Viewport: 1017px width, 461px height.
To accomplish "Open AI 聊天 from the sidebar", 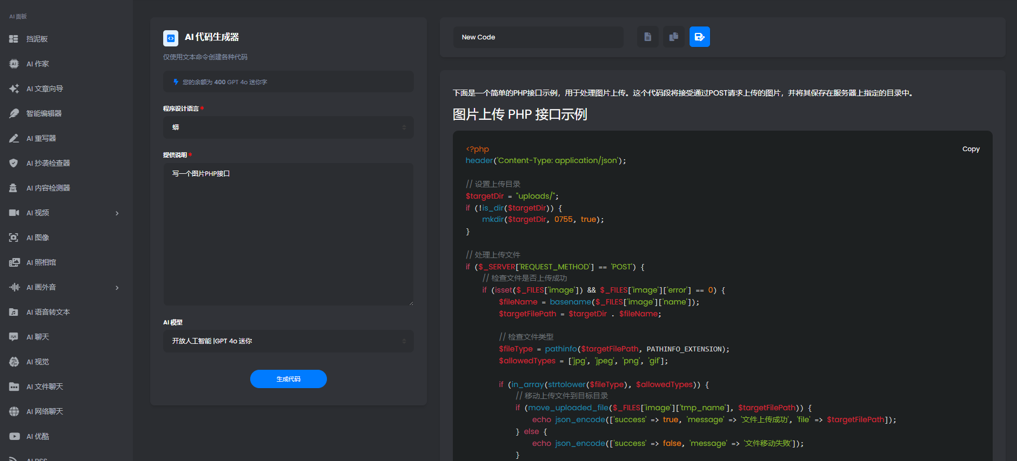I will (38, 337).
